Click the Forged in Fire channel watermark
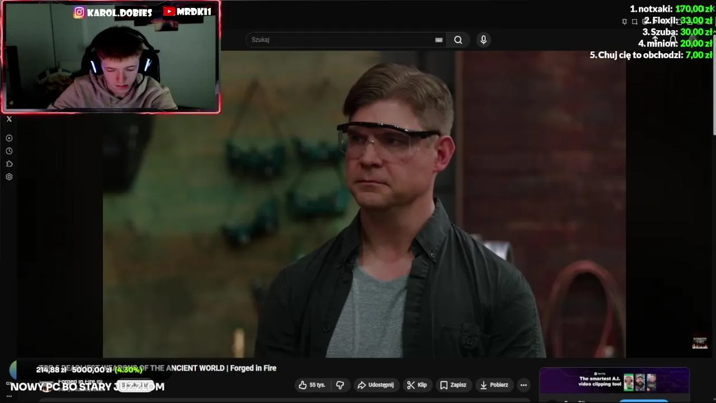Viewport: 716px width, 403px height. click(700, 343)
